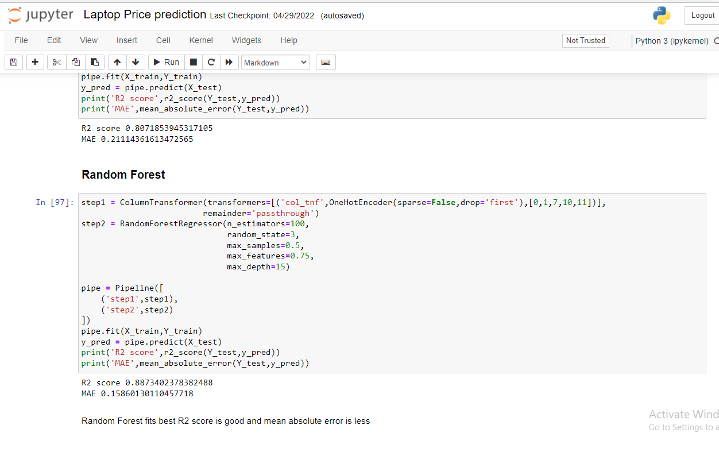719x452 pixels.
Task: Open the Widgets menu
Action: coord(246,40)
